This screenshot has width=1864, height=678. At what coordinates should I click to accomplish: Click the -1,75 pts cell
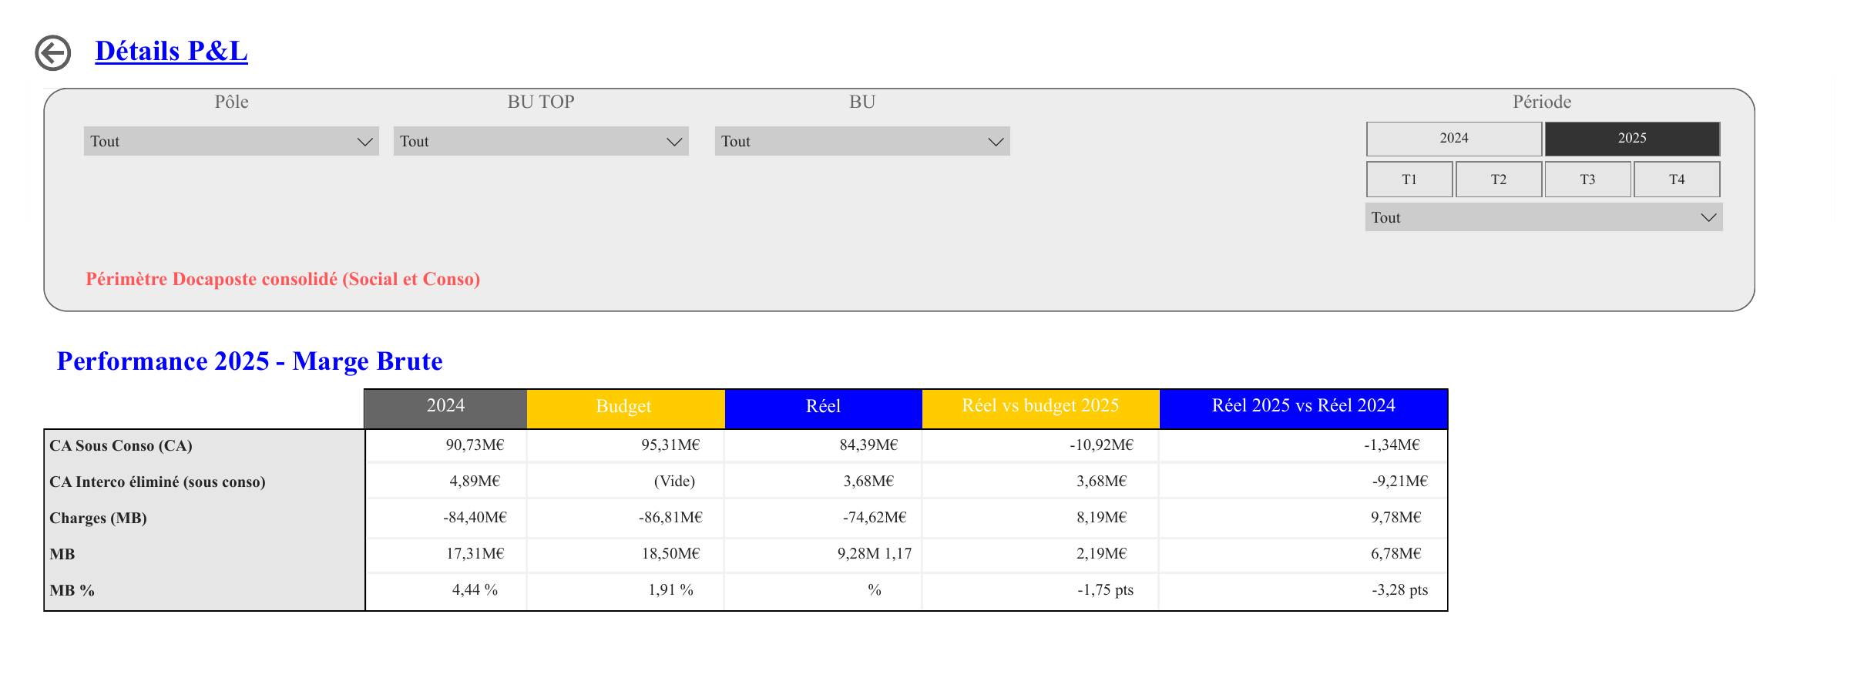point(1040,590)
